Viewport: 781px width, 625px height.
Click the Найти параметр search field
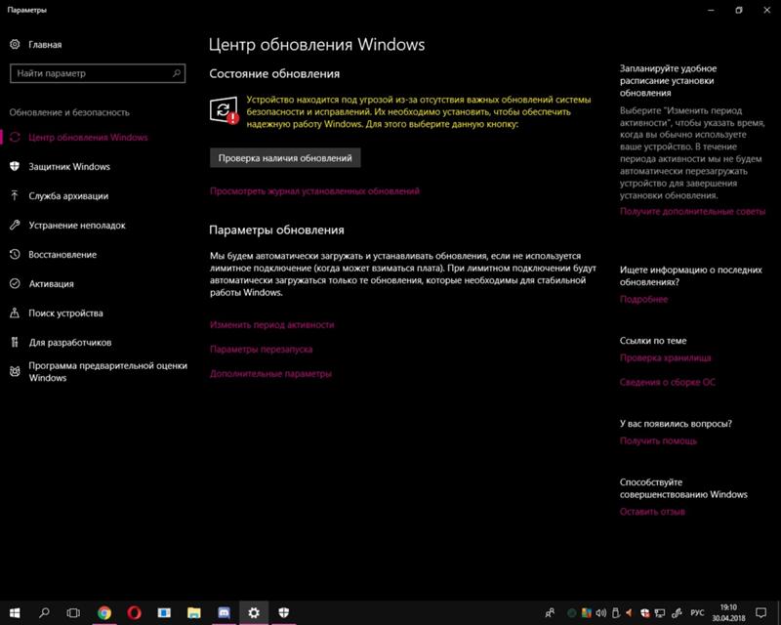tap(98, 73)
